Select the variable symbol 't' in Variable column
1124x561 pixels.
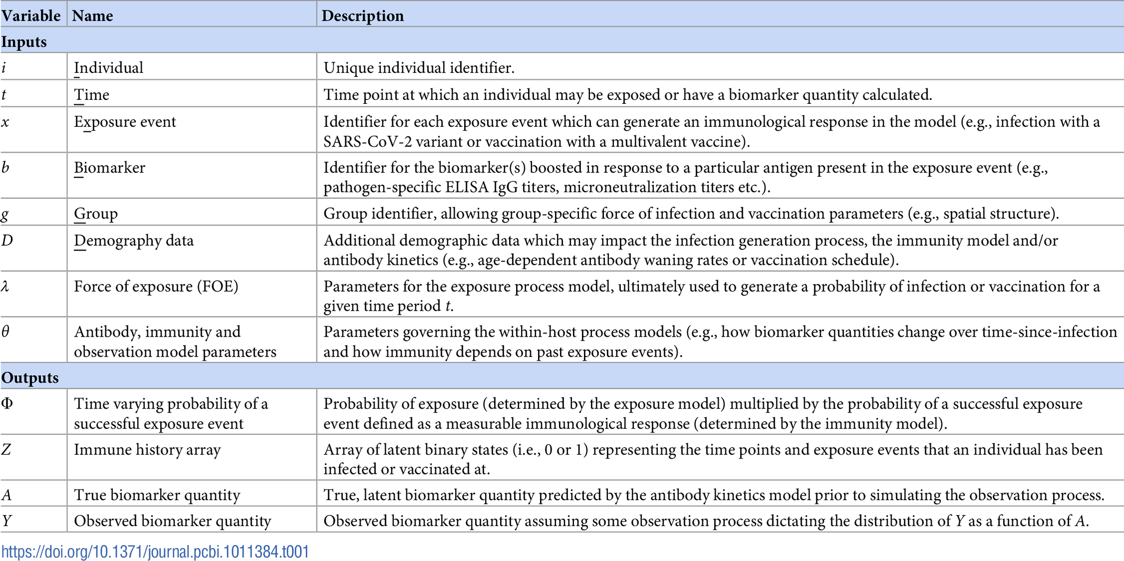(x=4, y=94)
